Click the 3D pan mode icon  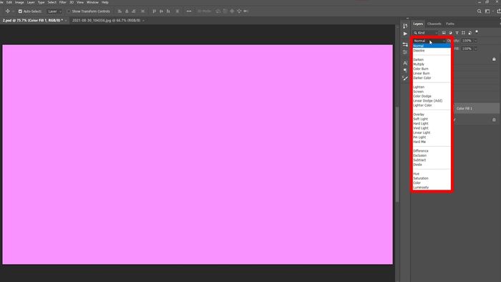pos(232,11)
